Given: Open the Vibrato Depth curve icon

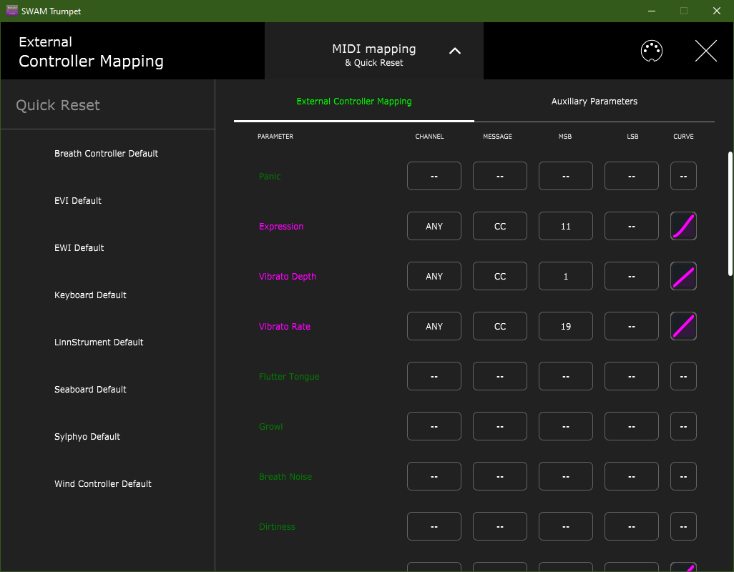Looking at the screenshot, I should [x=683, y=276].
